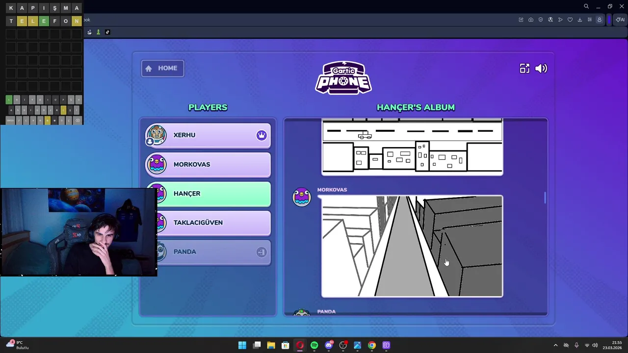
Task: Click the translate page icon in the address bar
Action: pos(550,20)
